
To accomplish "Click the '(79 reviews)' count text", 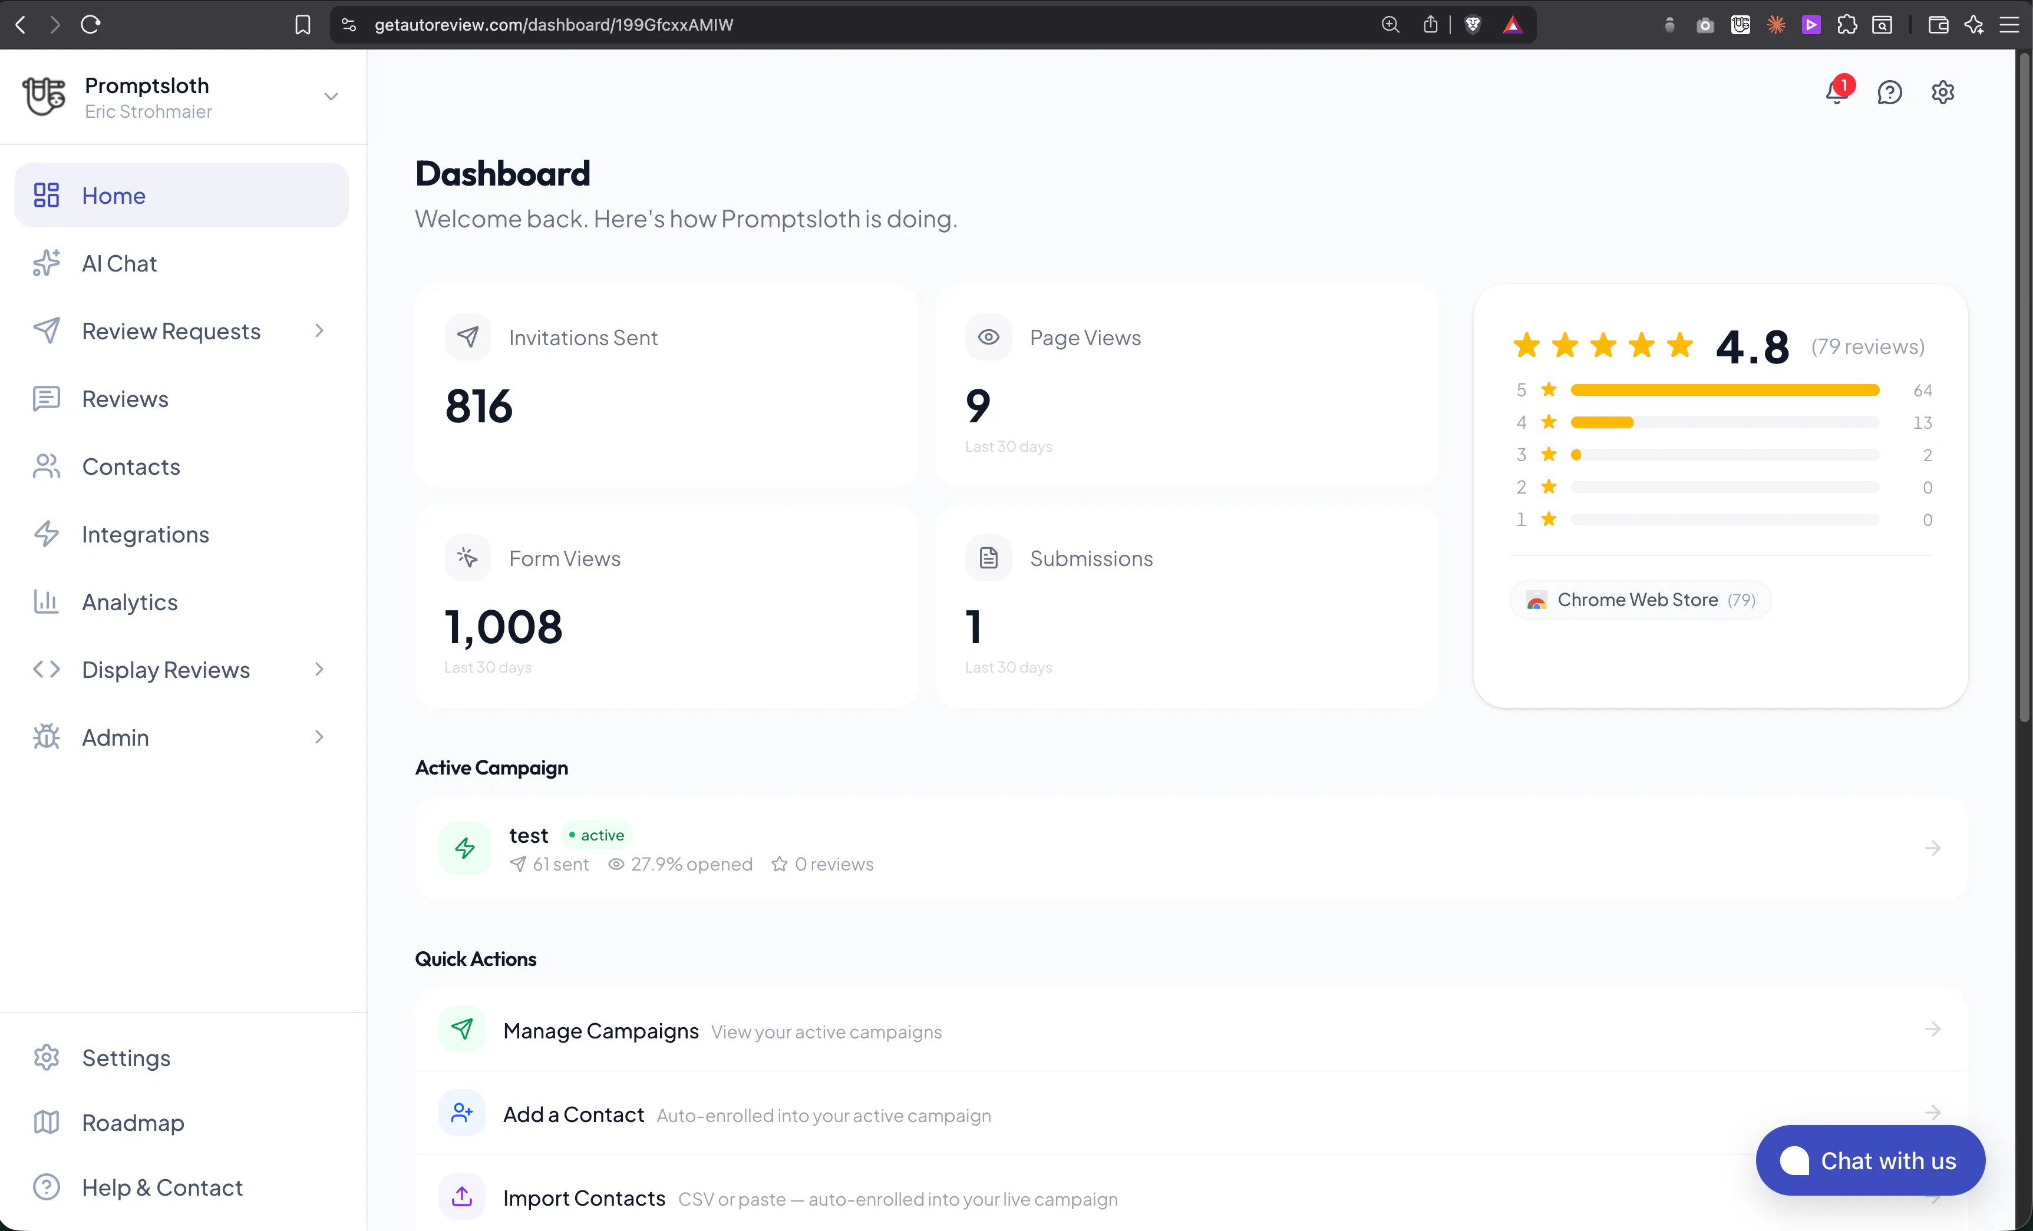I will click(x=1868, y=346).
